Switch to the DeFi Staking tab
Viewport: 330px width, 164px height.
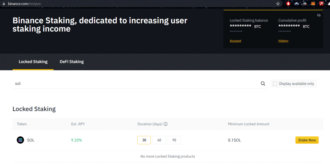click(72, 62)
